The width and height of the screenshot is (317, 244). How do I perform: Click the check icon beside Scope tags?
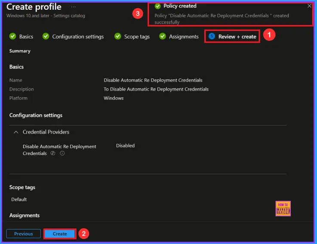(118, 37)
